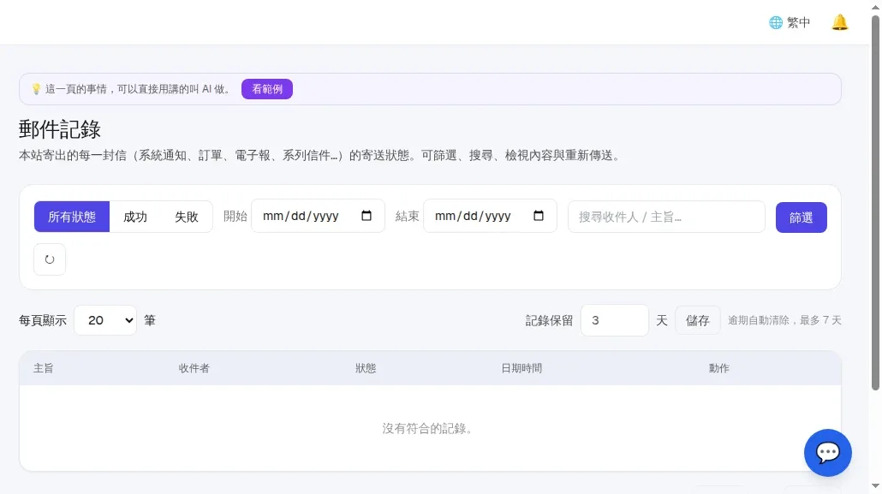Open calendar picker for 開始 date
Image resolution: width=882 pixels, height=494 pixels.
[x=367, y=216]
